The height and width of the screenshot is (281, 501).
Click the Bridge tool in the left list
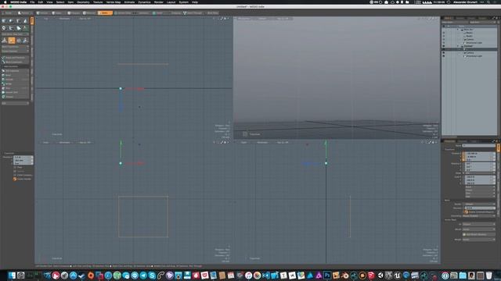(x=15, y=84)
